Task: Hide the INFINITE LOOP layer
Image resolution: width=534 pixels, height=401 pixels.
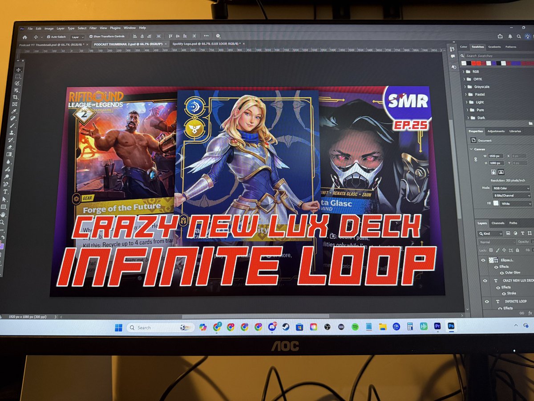Action: coord(487,302)
